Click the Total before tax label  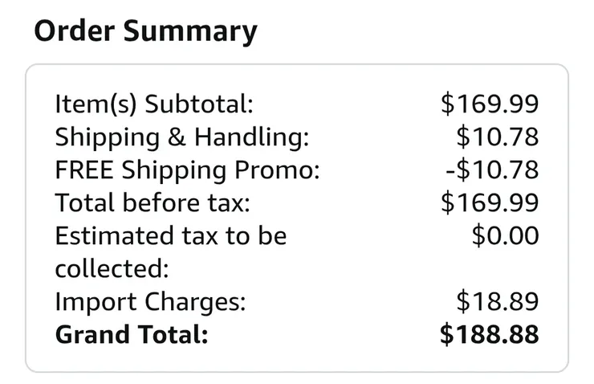(153, 203)
